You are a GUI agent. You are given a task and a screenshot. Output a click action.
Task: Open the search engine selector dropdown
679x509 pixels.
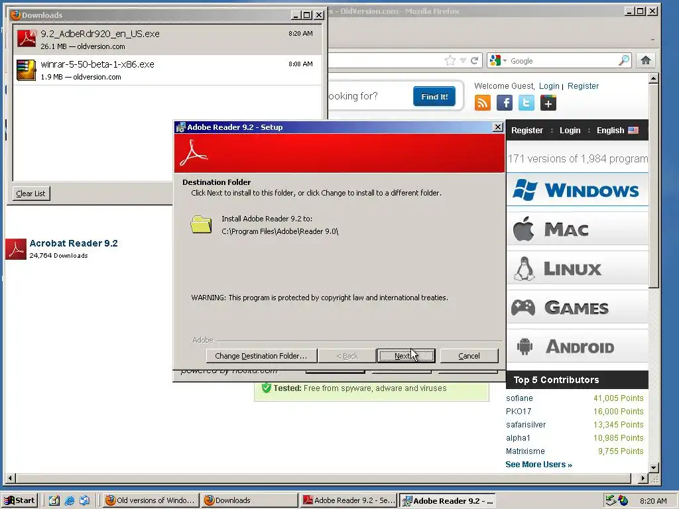[498, 60]
